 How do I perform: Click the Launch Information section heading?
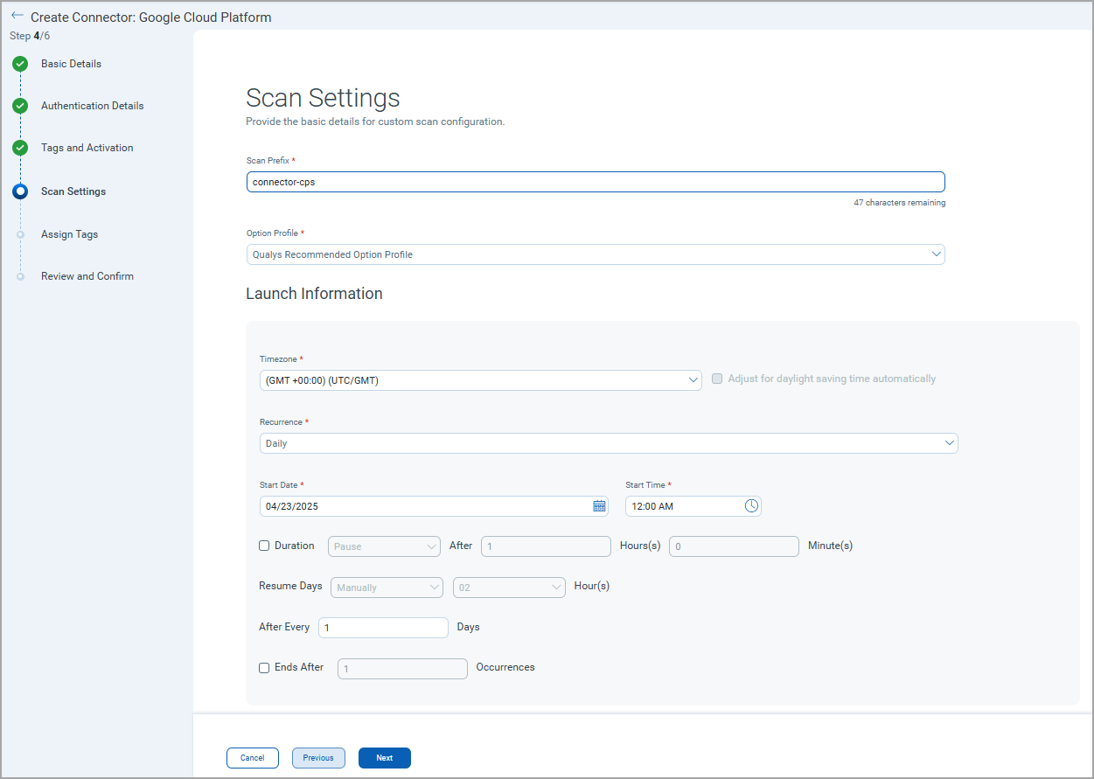coord(314,294)
